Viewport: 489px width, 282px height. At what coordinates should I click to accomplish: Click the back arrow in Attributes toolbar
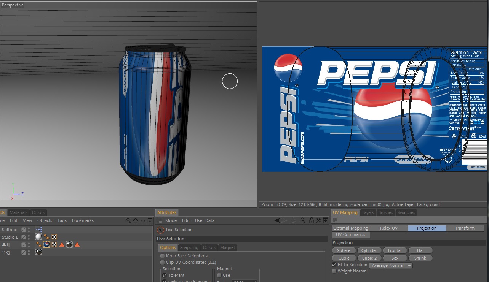[x=277, y=220]
